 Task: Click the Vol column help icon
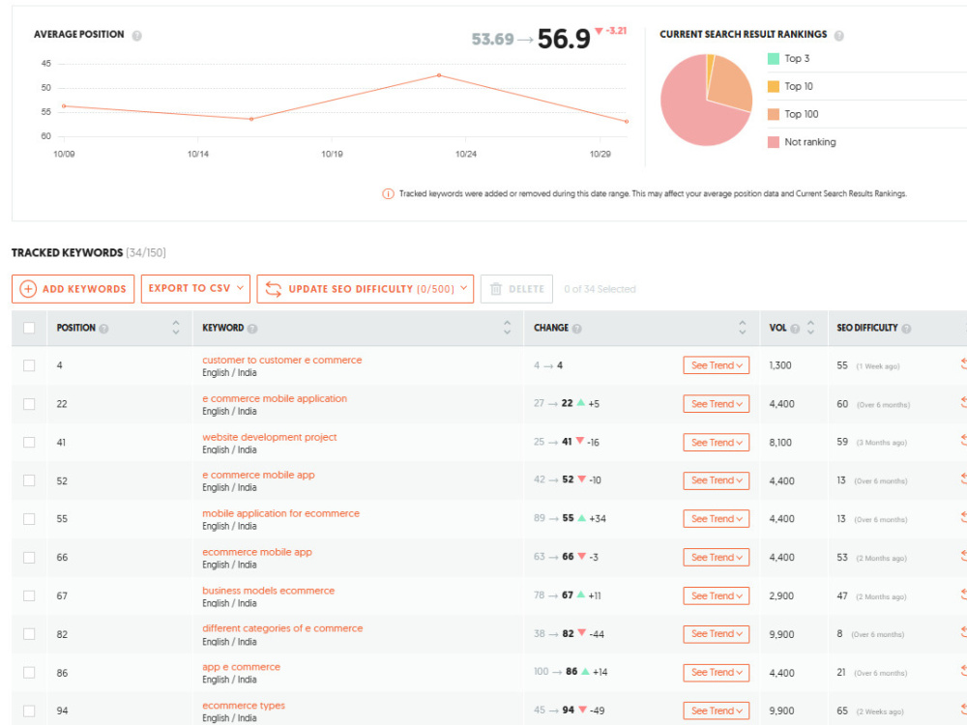pos(795,329)
